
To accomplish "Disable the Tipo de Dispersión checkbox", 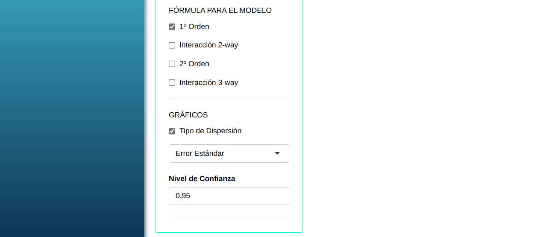I will click(172, 131).
